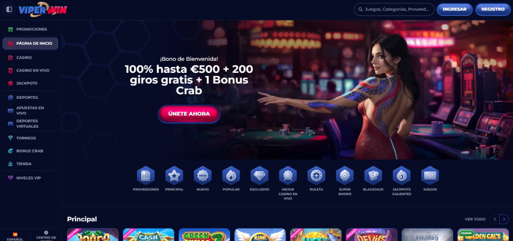The image size is (513, 241).
Task: Click the Ver Todo link
Action: 475,219
